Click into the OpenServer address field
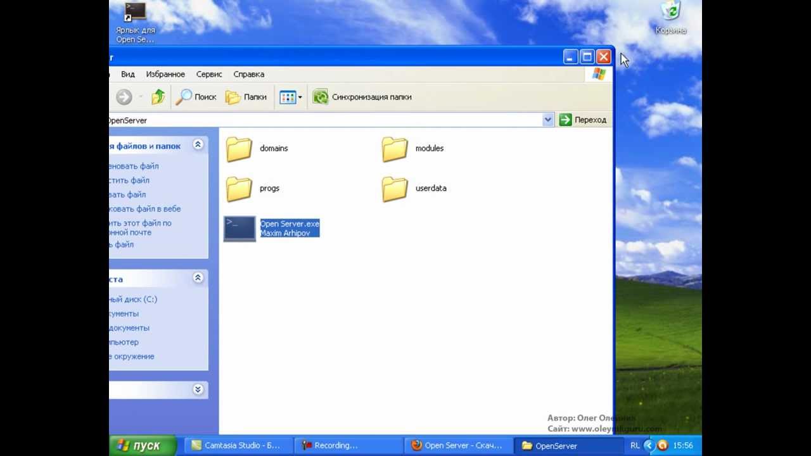 [324, 120]
